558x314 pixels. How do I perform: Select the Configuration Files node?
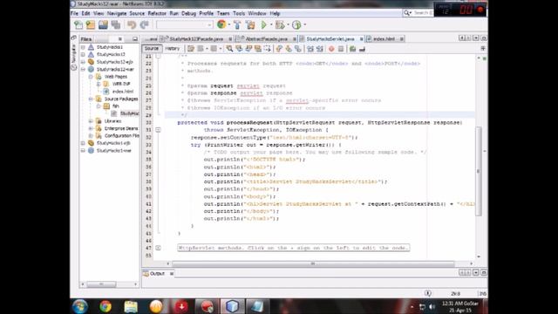[x=122, y=136]
